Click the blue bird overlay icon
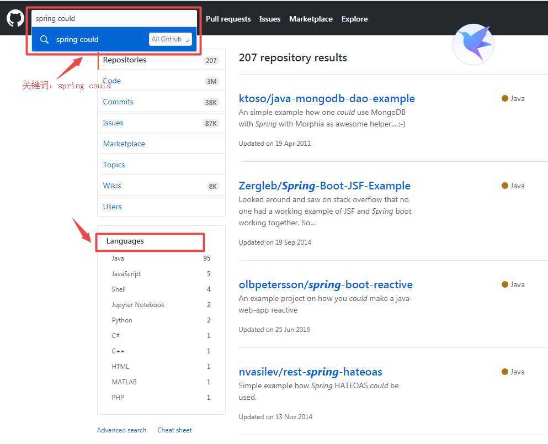This screenshot has width=548, height=444. pyautogui.click(x=473, y=44)
